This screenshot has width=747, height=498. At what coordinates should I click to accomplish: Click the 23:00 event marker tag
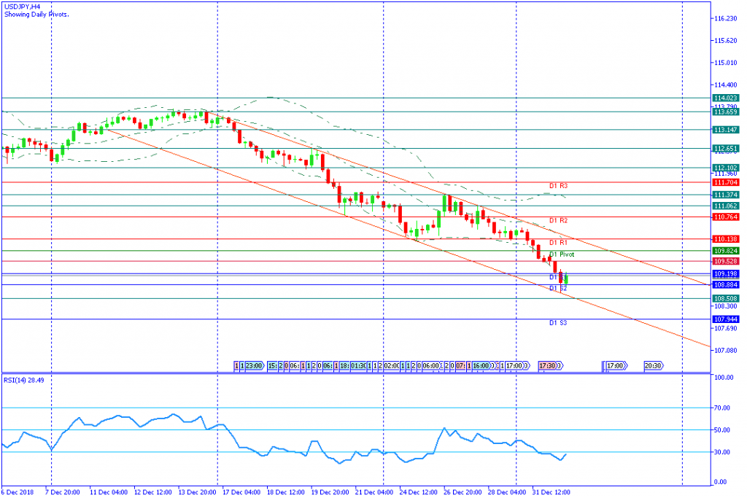[255, 365]
